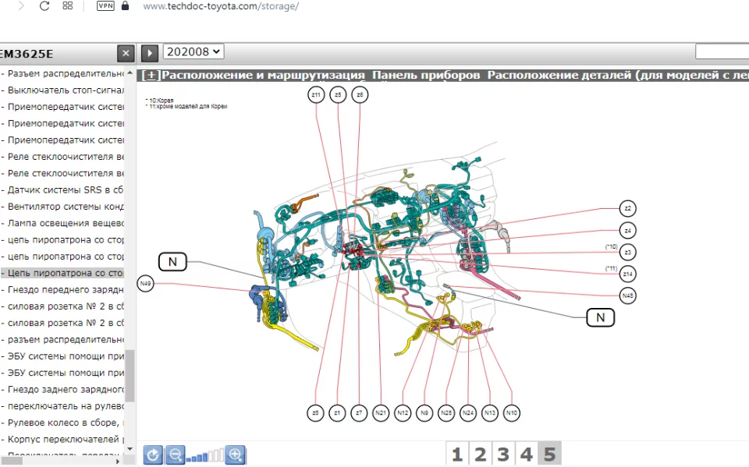Click connector label z1 at the bottom
The width and height of the screenshot is (749, 467).
(x=337, y=413)
